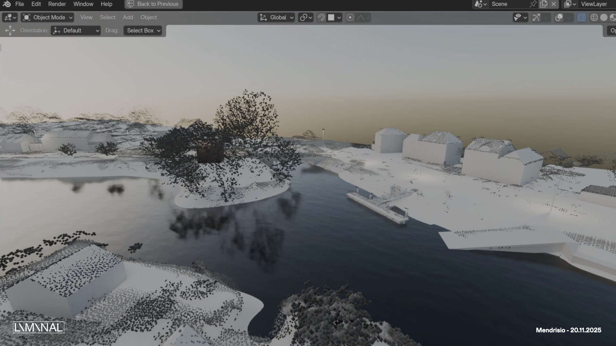Create a new scene copy
616x346 pixels.
pos(544,4)
